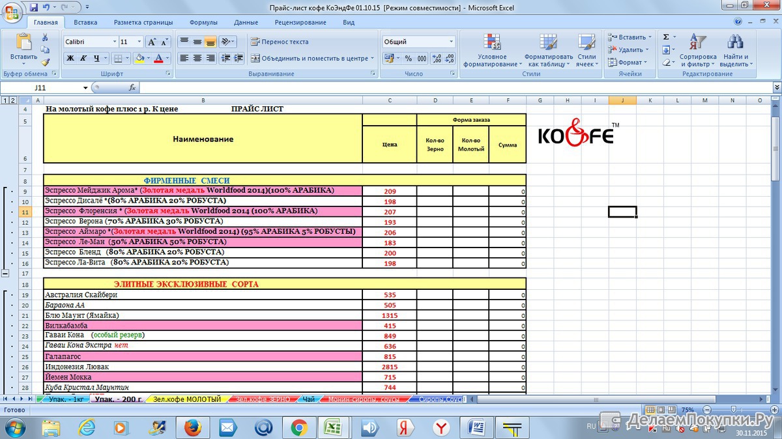
Task: Open the Calibri font name dropdown
Action: [114, 42]
